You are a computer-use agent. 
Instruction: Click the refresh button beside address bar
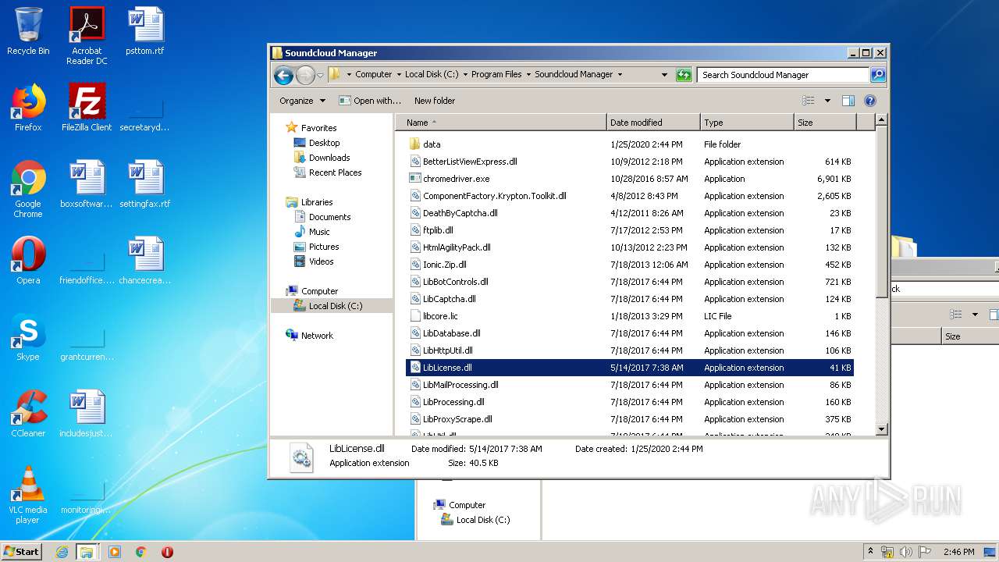(x=684, y=75)
